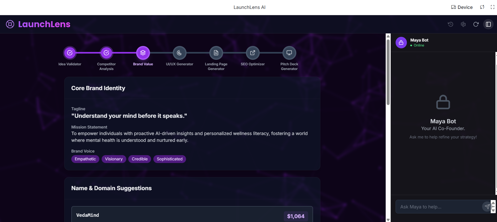Image resolution: width=497 pixels, height=222 pixels.
Task: Click the Core Brand Identity heading
Action: point(98,88)
